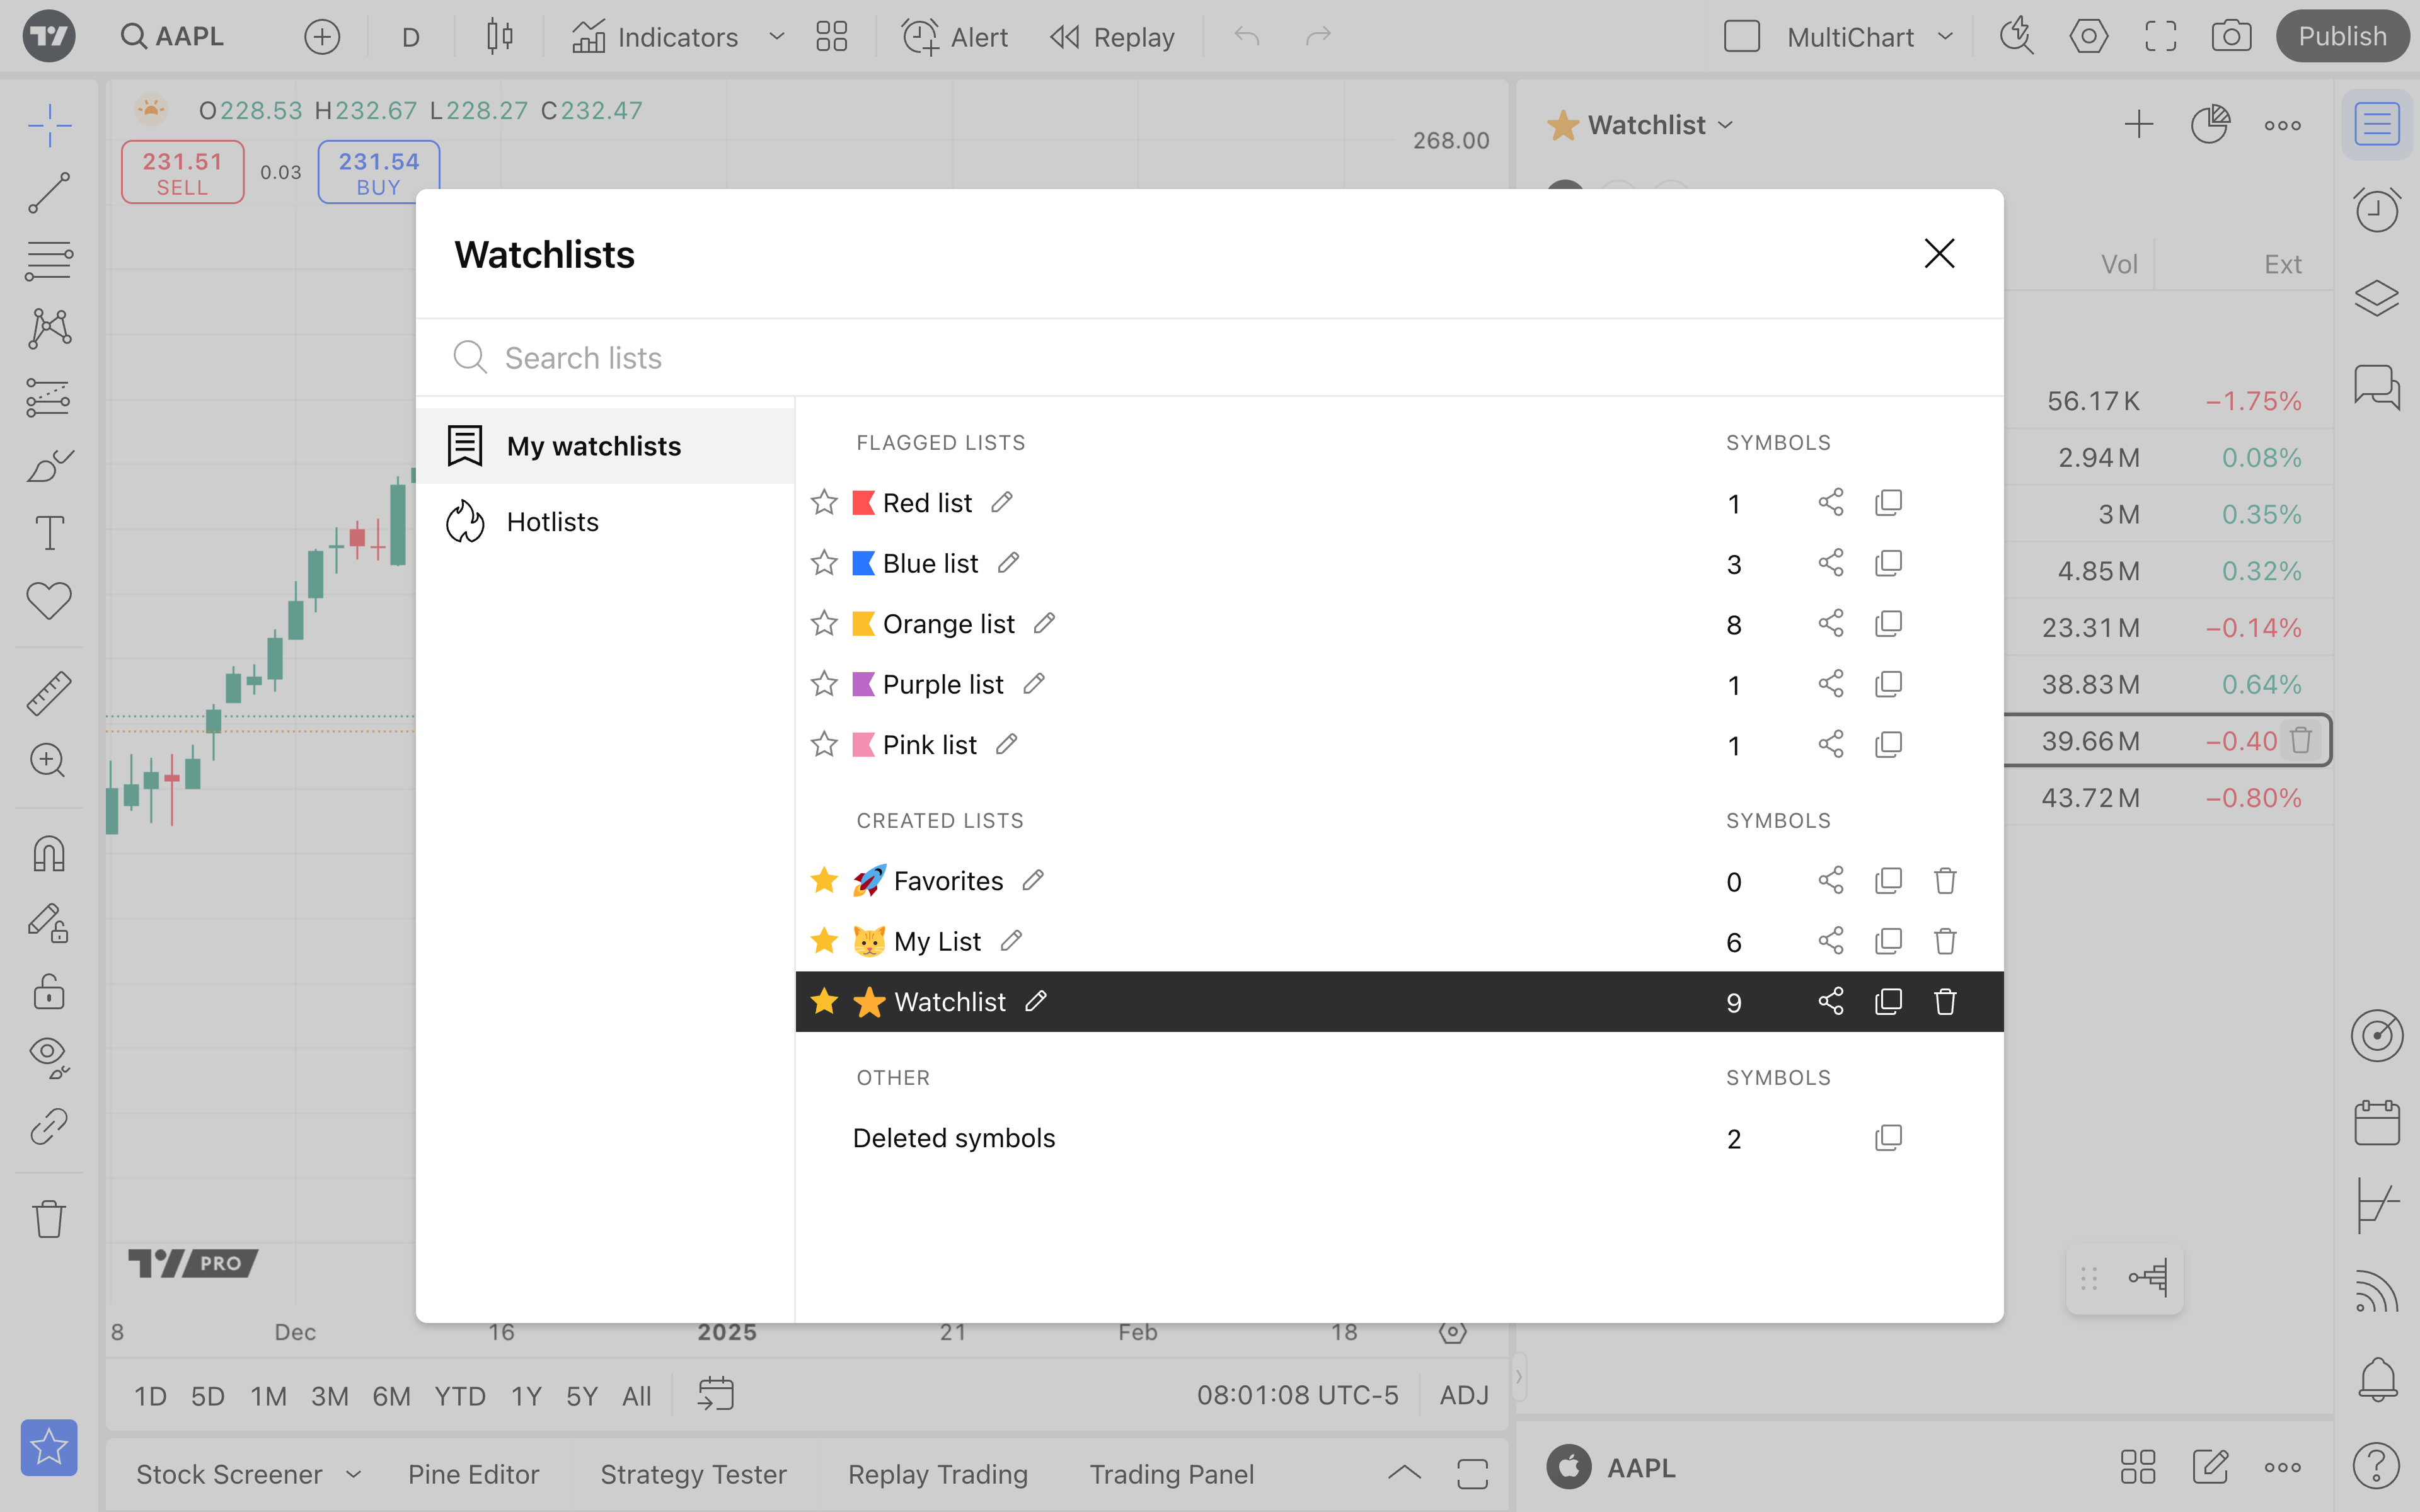Expand the Watchlist name dropdown

1725,125
